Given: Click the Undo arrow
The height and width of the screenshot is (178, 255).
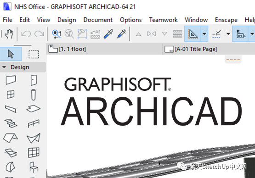Looking at the screenshot, I should click(x=26, y=34).
